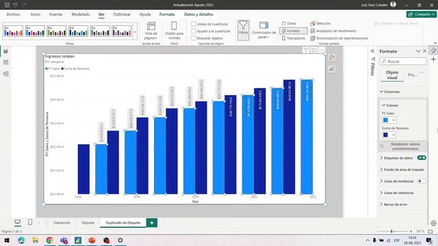The height and width of the screenshot is (246, 438).
Task: Open the Archivo menu
Action: coord(13,14)
